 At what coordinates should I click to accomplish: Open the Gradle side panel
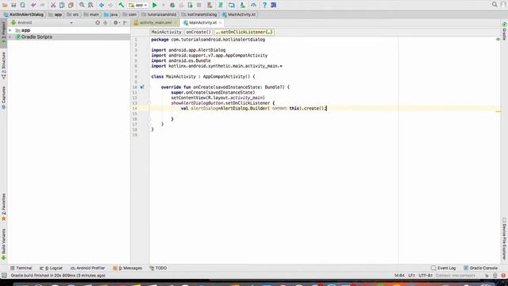(x=504, y=31)
